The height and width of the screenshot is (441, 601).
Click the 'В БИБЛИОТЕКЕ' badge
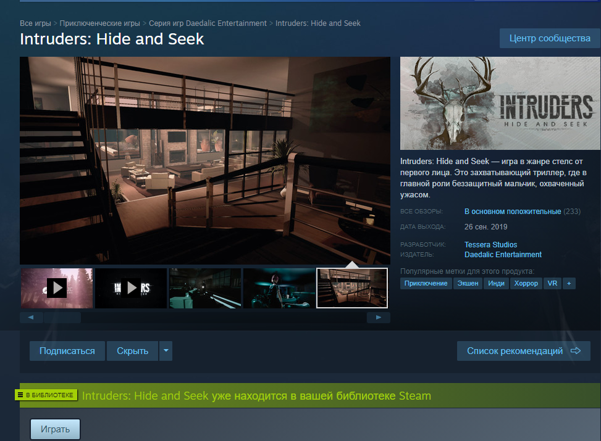46,395
